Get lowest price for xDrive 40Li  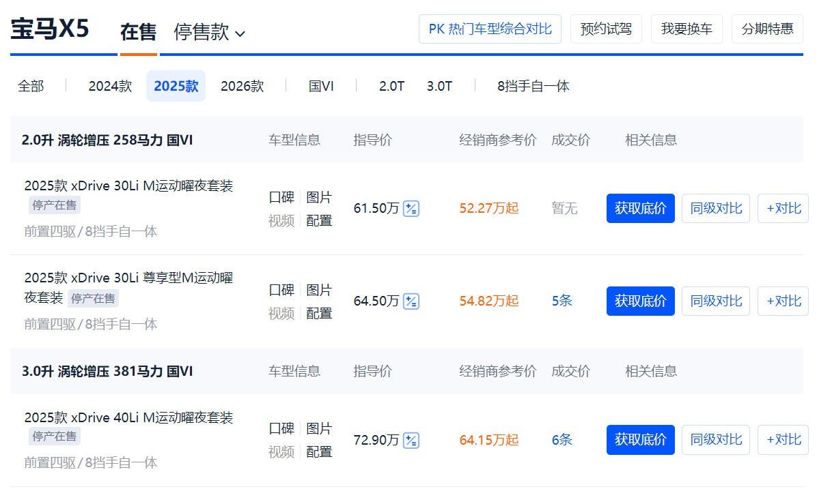pos(640,440)
